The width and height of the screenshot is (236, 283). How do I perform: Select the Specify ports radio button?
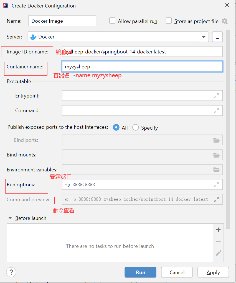[x=136, y=127]
